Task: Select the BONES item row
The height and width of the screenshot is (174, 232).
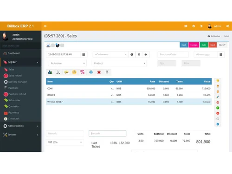Action: tap(129, 95)
